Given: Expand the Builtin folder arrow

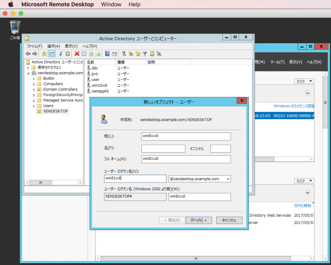Looking at the screenshot, I should point(34,79).
